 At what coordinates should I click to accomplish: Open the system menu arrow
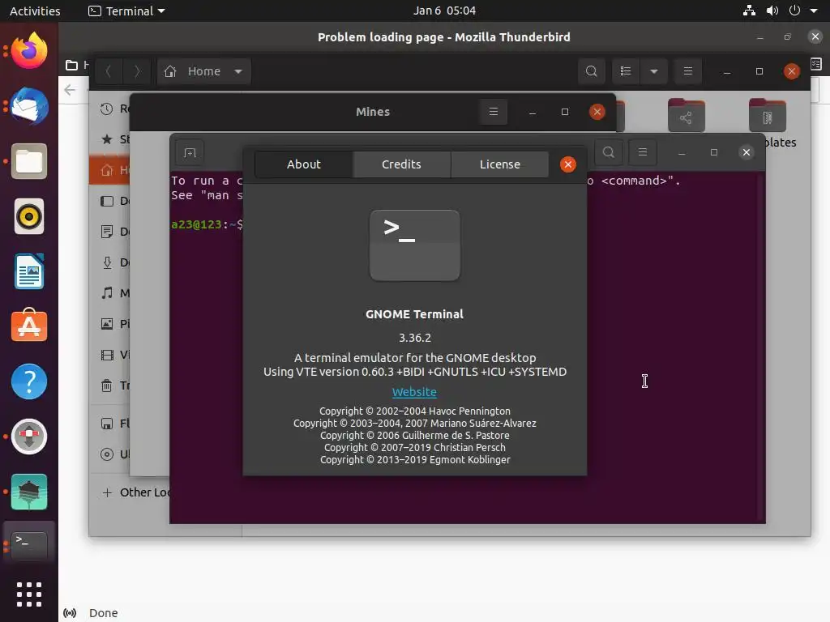click(x=814, y=11)
